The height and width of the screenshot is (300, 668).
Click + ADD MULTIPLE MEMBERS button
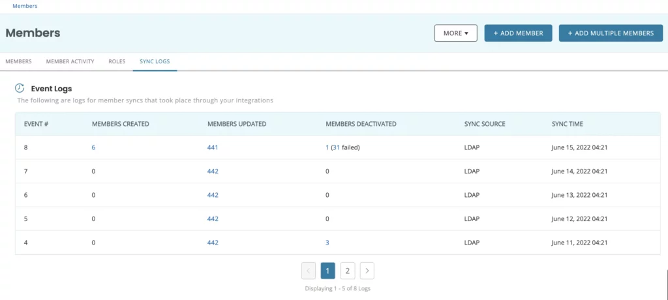point(611,33)
